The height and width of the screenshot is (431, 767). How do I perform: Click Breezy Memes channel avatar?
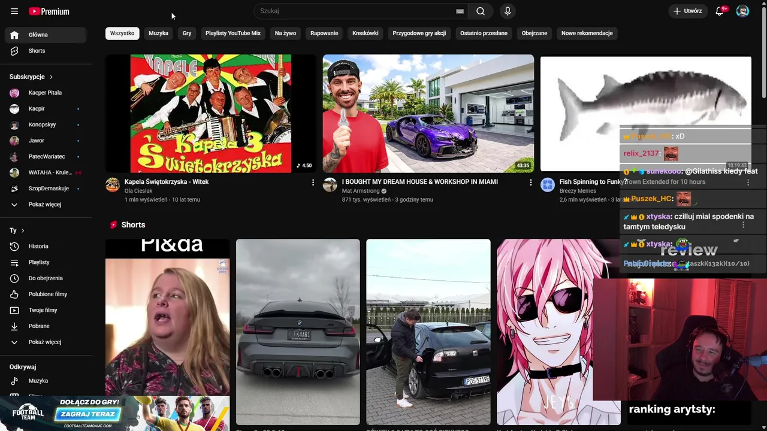(548, 184)
